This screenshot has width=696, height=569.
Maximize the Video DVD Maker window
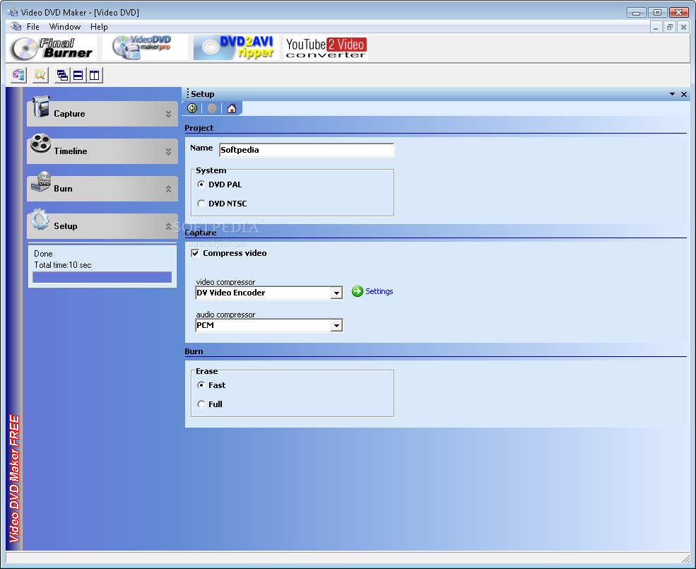tap(657, 13)
